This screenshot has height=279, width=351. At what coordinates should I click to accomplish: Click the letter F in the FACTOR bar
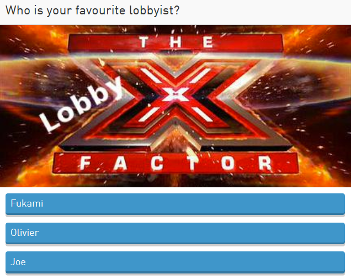tap(86, 163)
